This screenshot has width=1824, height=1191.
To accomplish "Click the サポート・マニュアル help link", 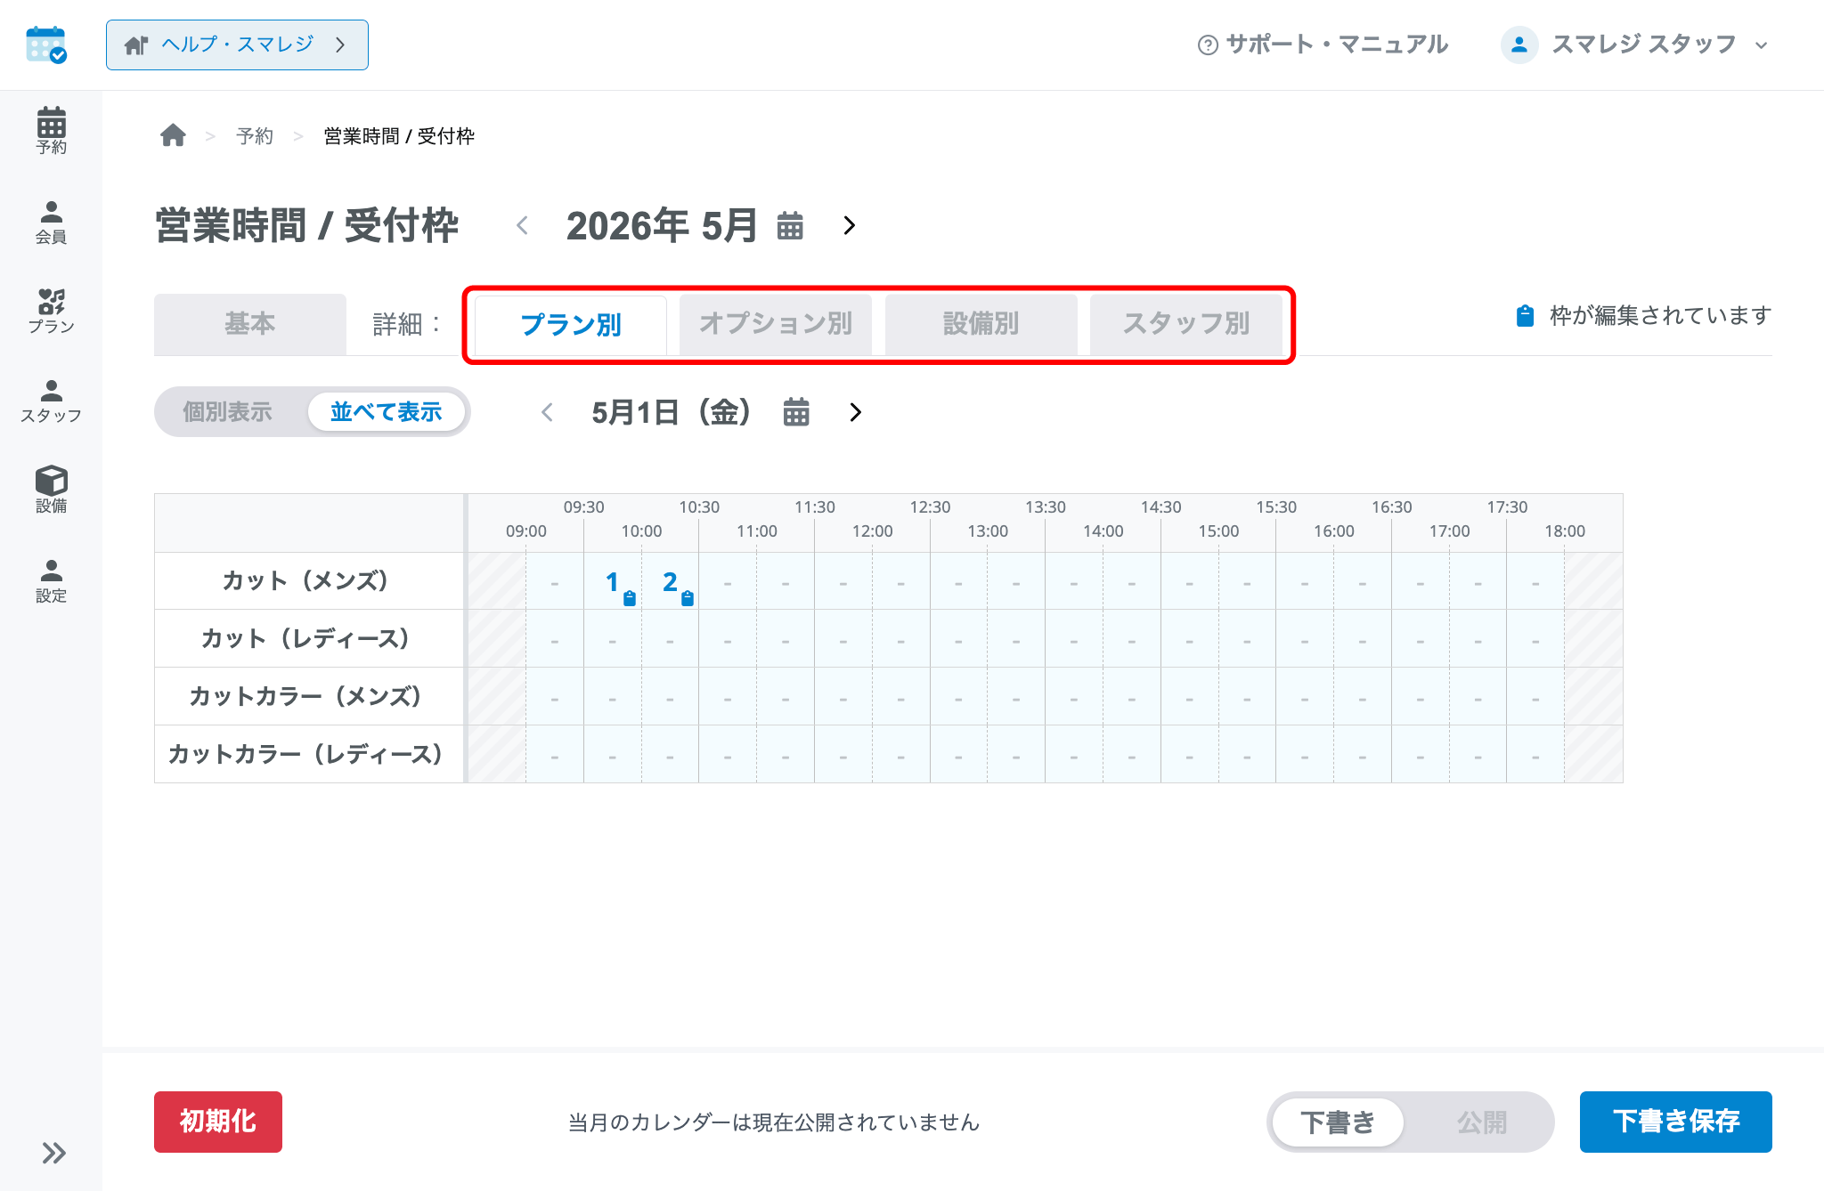I will click(1323, 45).
